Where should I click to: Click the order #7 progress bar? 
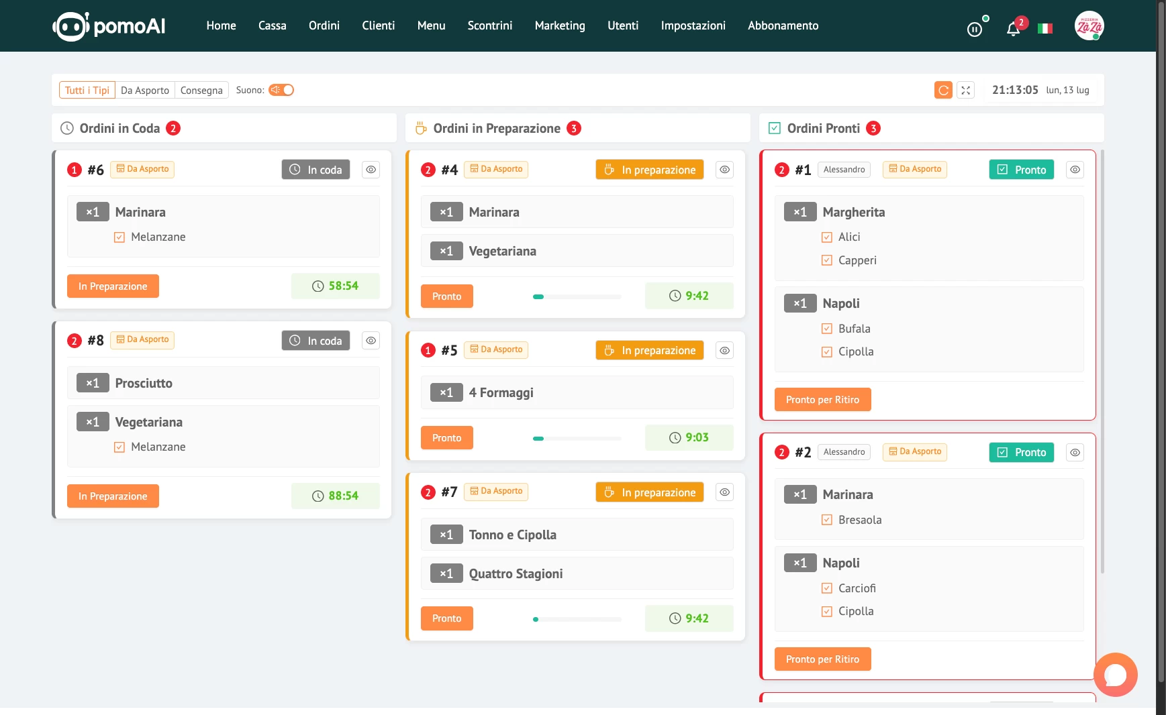[x=577, y=619]
